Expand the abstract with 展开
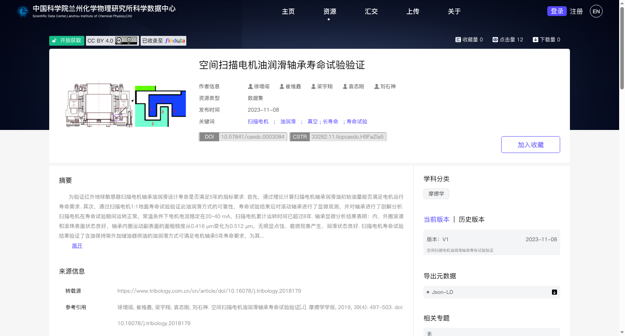The height and width of the screenshot is (336, 625). [77, 246]
